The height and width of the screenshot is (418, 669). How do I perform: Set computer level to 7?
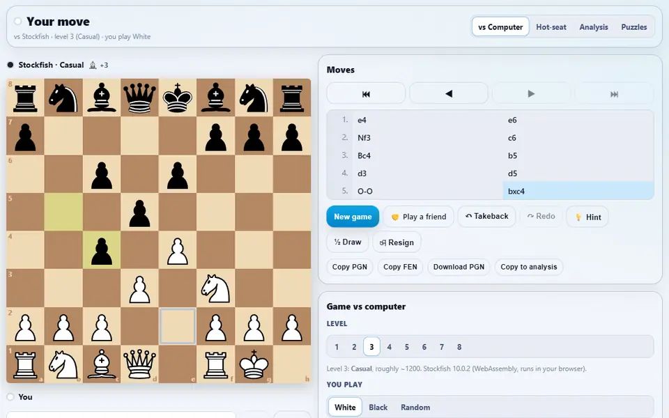(442, 347)
